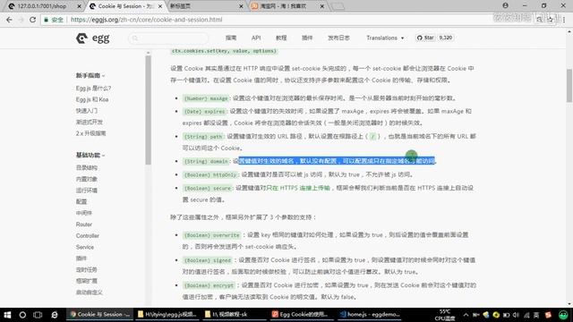Switch to the Cookie 与 Session Chrome taskbar button
Image resolution: width=573 pixels, height=322 pixels.
(x=99, y=314)
